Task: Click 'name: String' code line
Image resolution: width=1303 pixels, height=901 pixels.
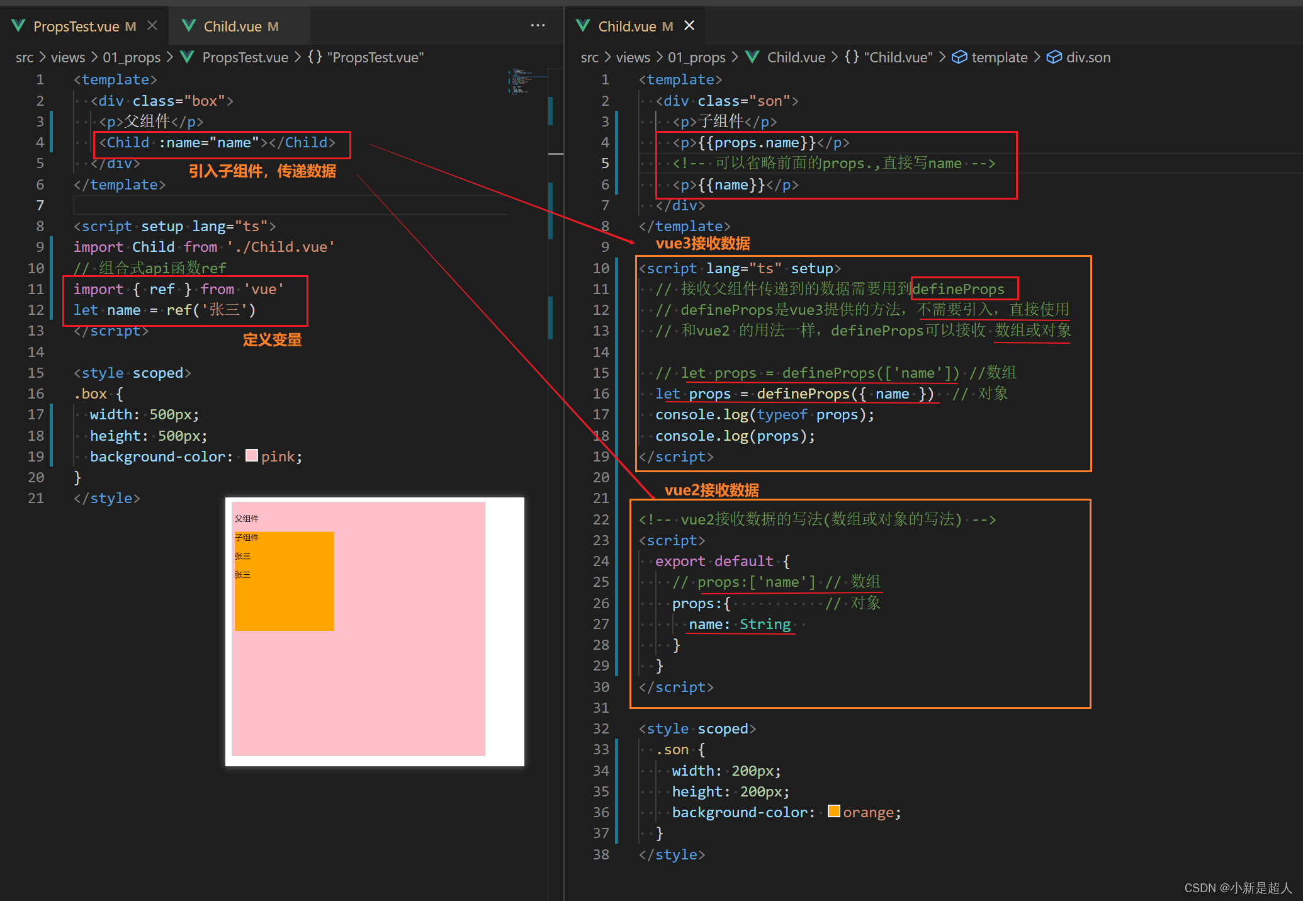Action: point(740,624)
